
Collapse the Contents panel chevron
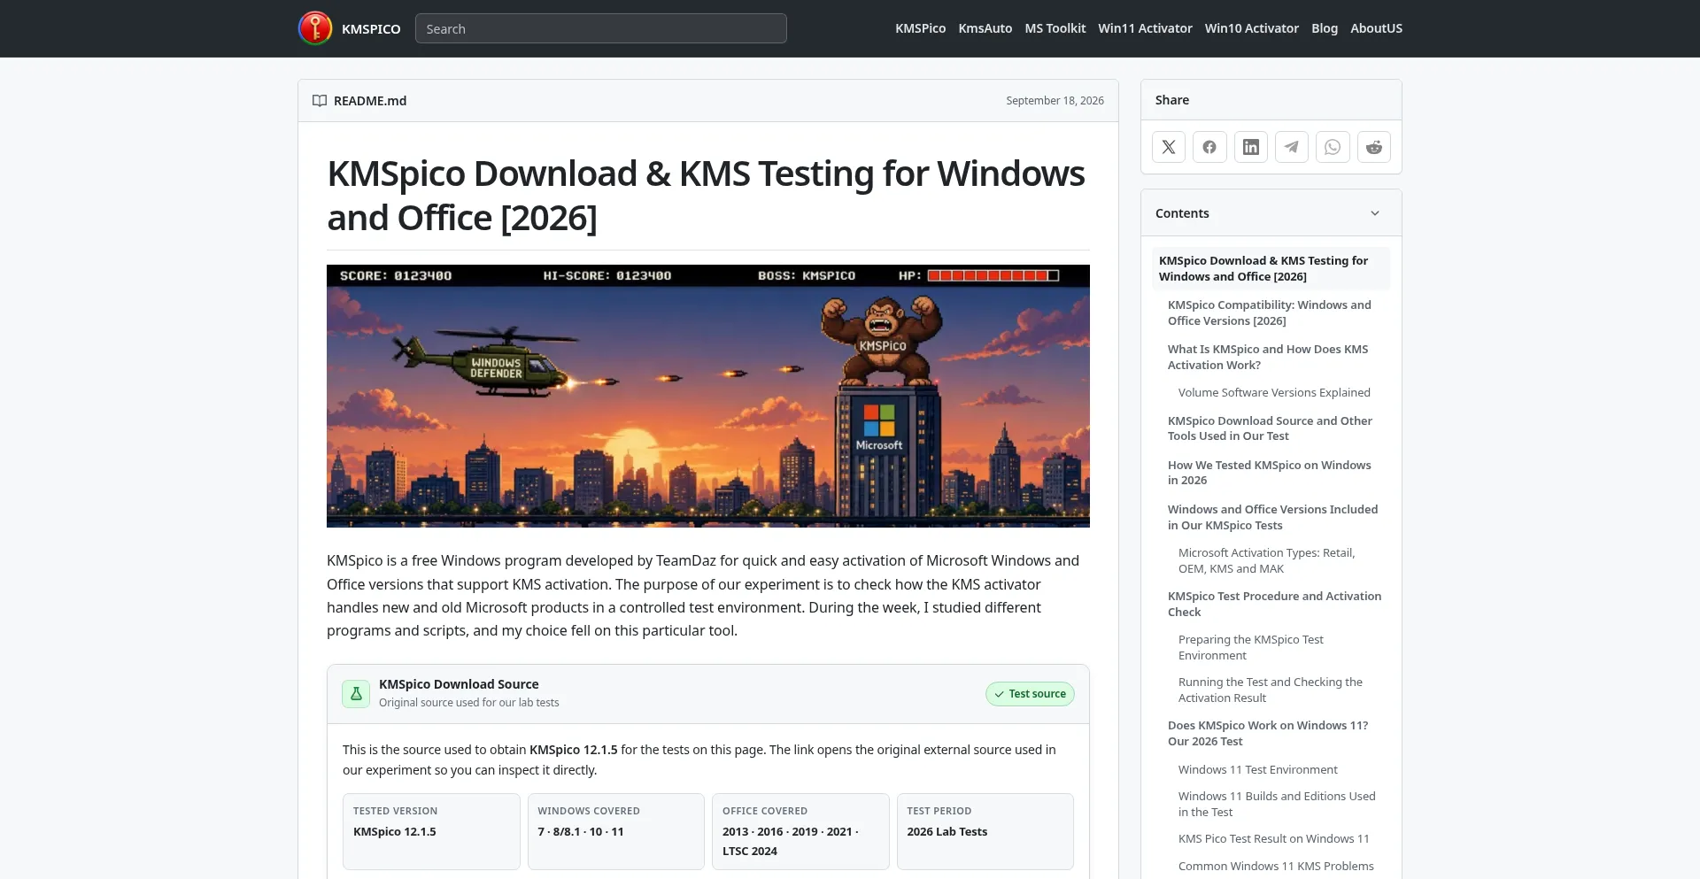[x=1375, y=213]
